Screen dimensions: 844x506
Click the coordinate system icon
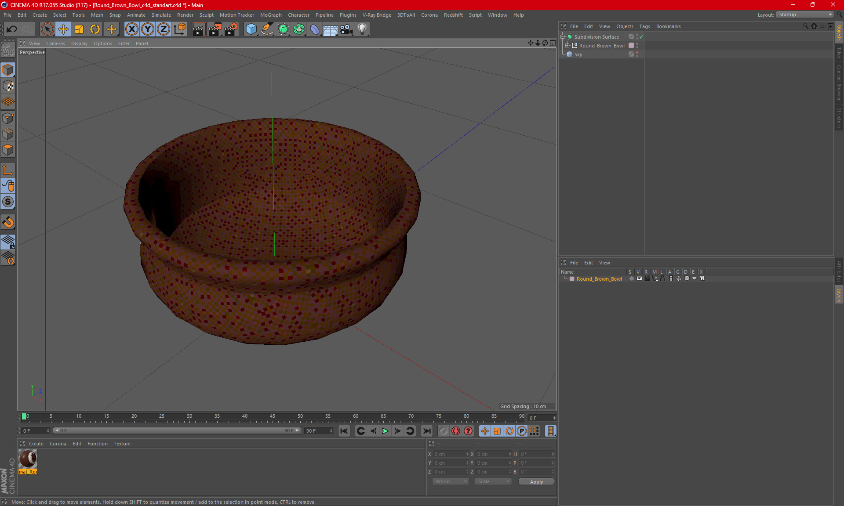click(x=179, y=29)
